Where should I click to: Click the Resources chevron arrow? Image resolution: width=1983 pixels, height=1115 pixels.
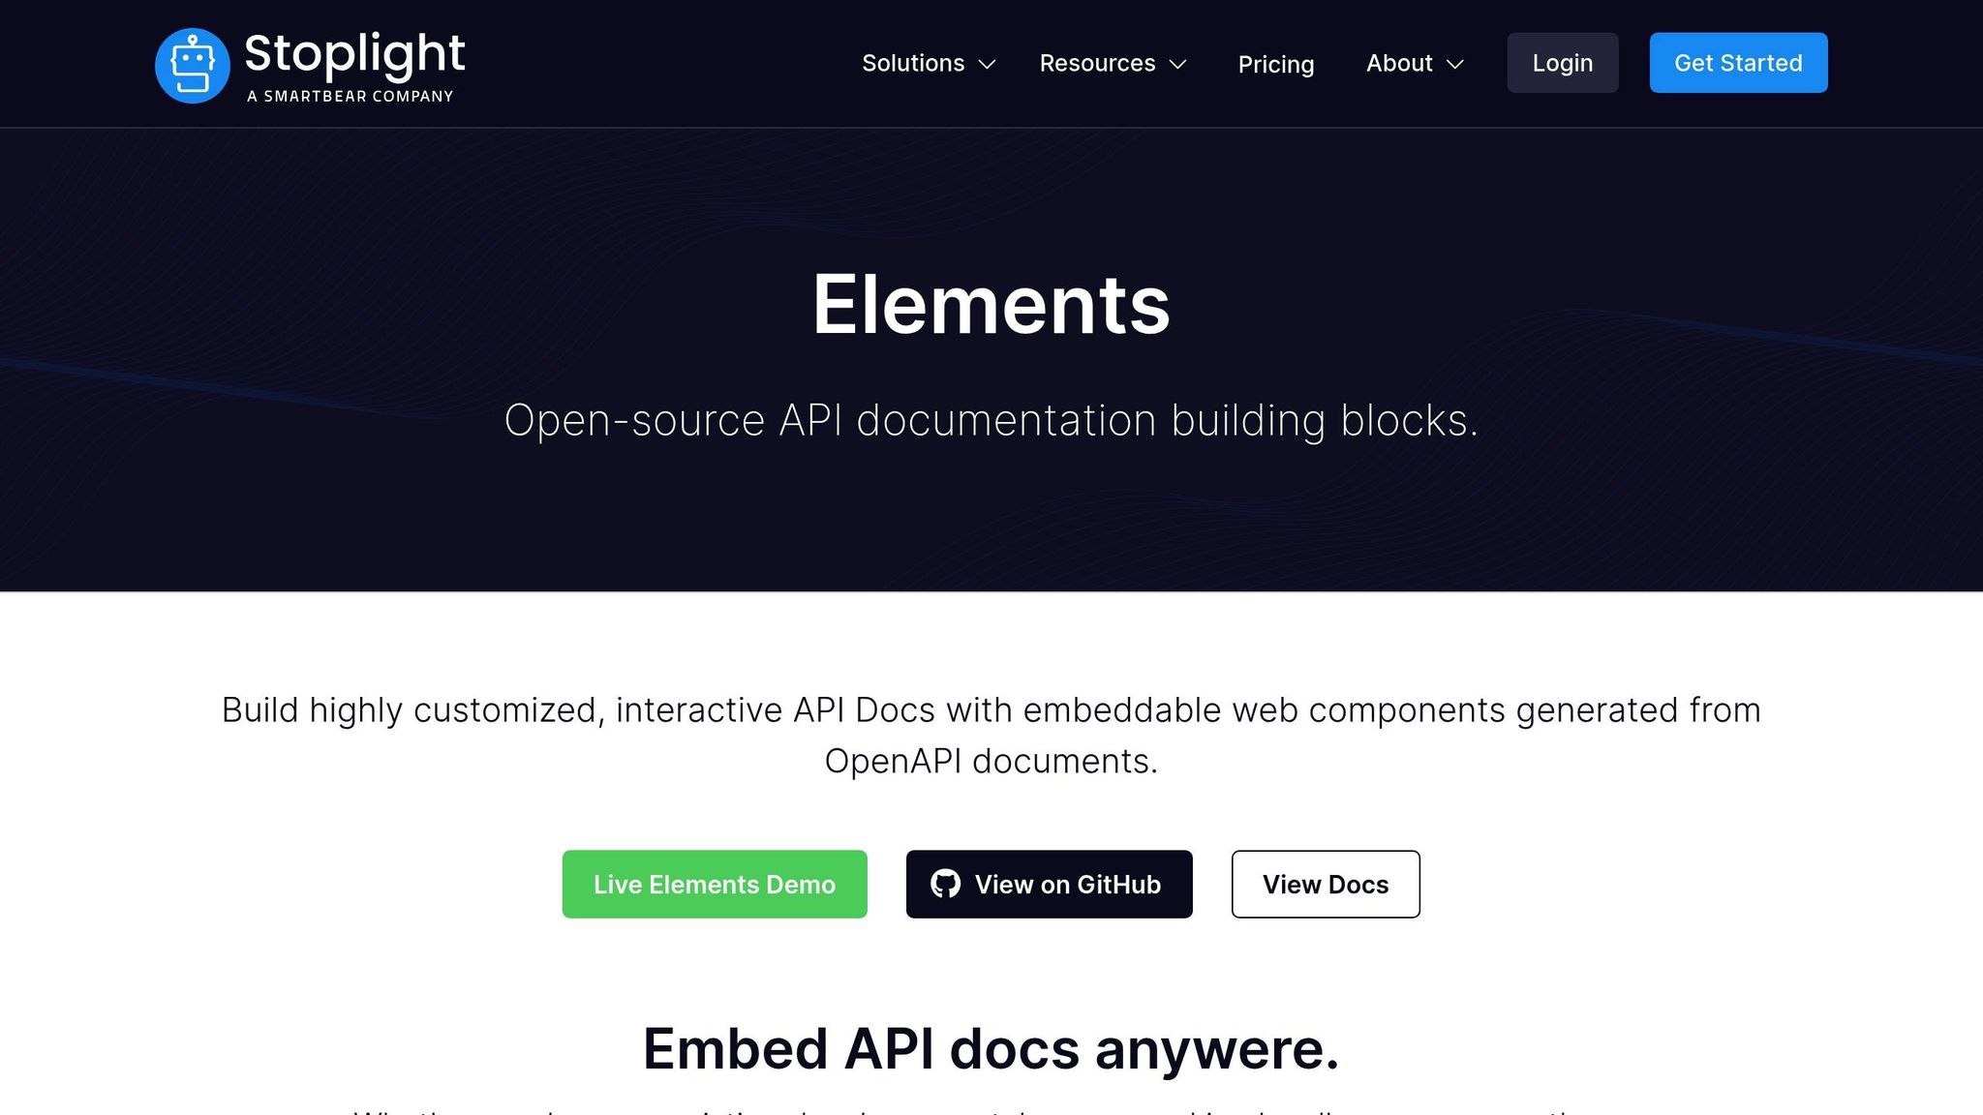click(x=1177, y=64)
